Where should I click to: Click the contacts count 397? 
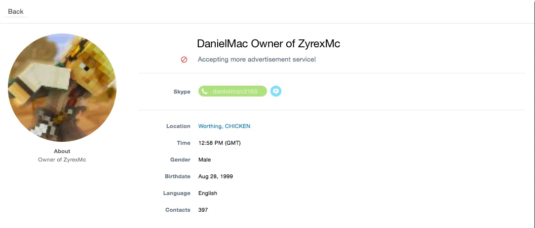203,210
